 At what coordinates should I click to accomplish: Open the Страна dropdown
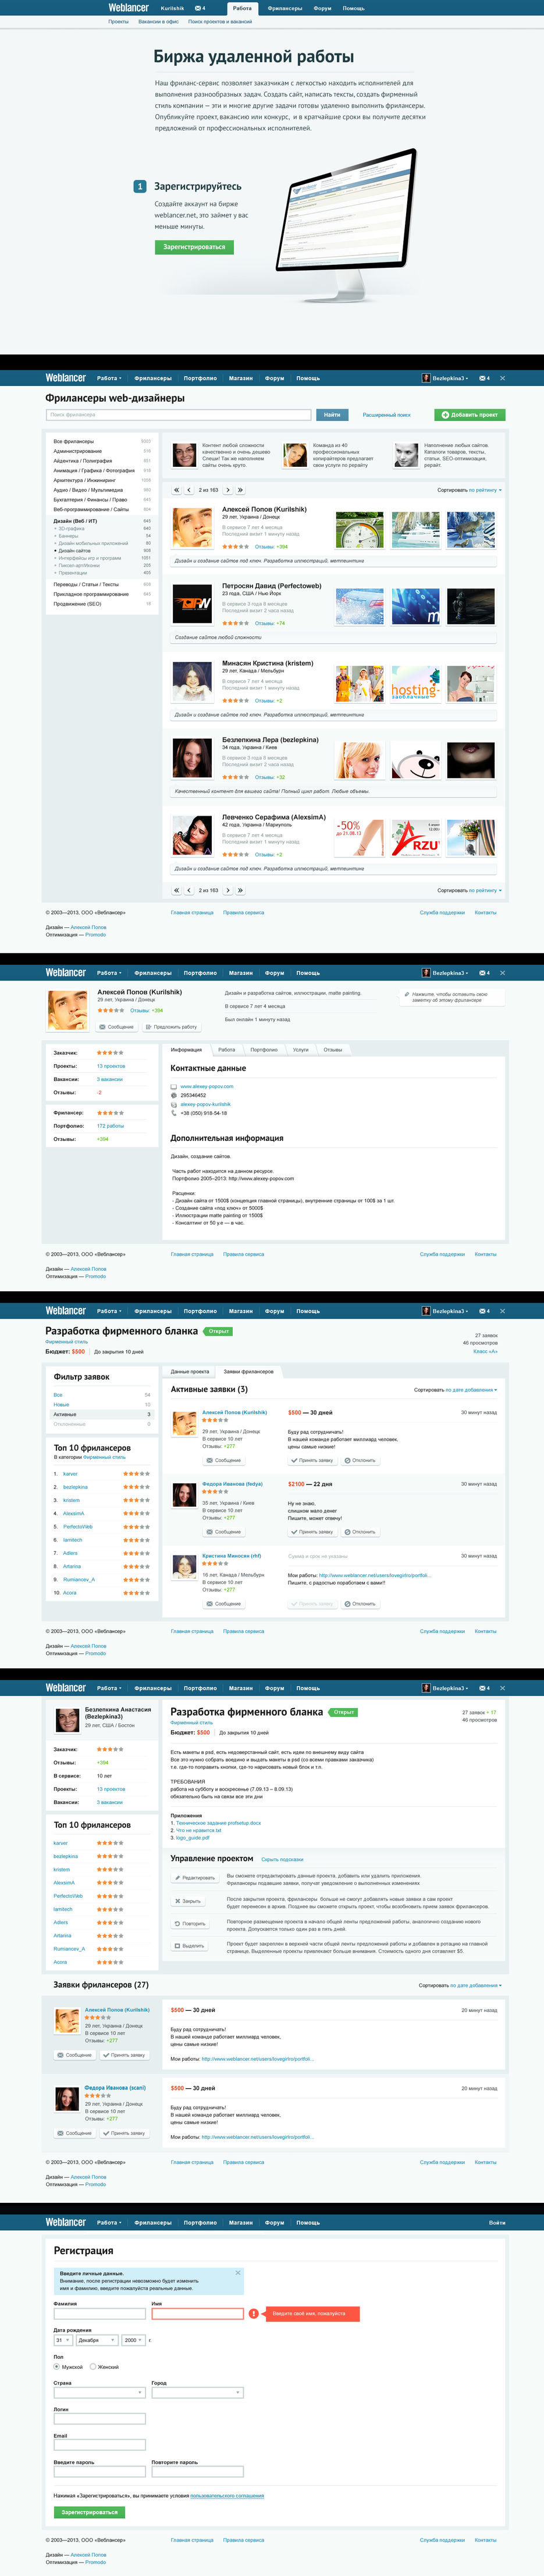click(99, 2393)
